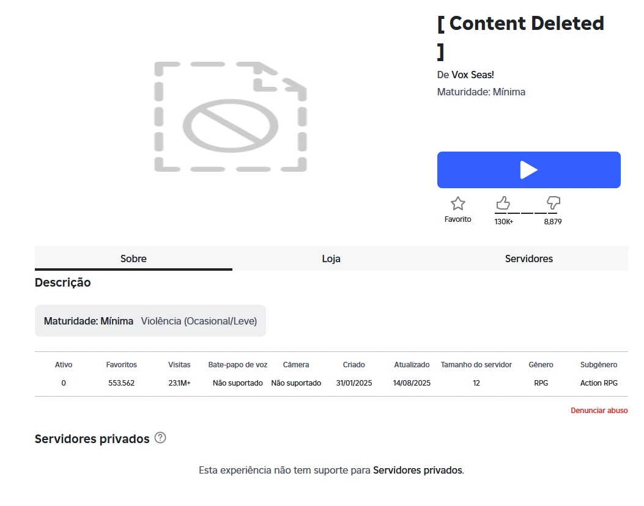Click the thumbs up like icon
644x506 pixels.
503,203
